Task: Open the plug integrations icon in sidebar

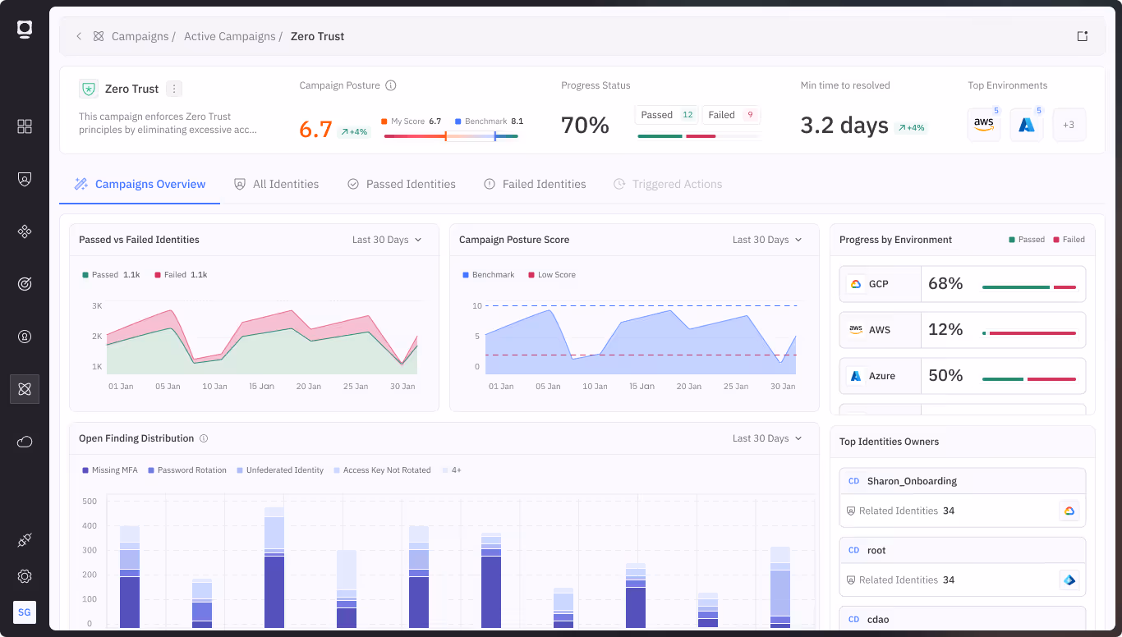Action: (x=25, y=540)
